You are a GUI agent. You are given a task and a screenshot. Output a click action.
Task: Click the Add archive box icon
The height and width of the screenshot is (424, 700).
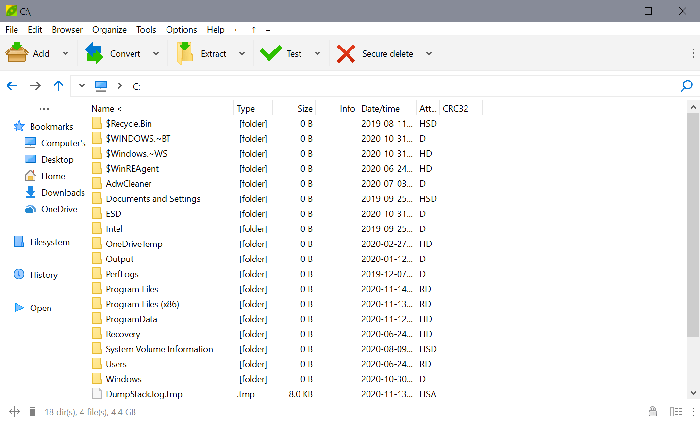coord(17,52)
